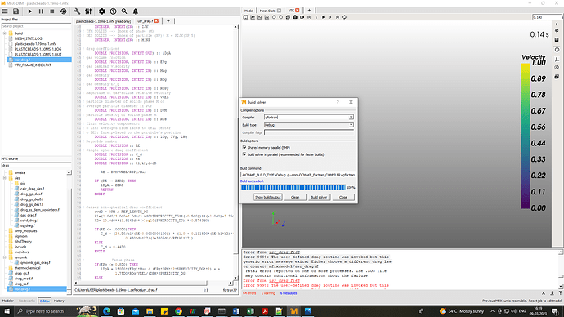
Task: Select VTU_FRAME_INDEX.TXT file
Action: click(33, 65)
